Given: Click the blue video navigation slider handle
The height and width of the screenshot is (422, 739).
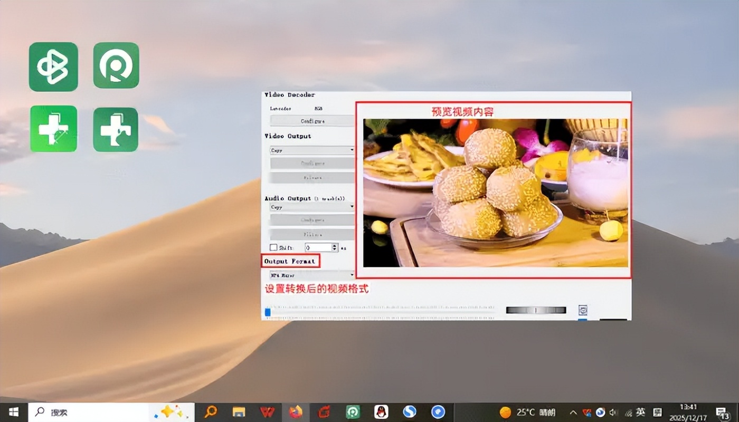Looking at the screenshot, I should (x=268, y=313).
